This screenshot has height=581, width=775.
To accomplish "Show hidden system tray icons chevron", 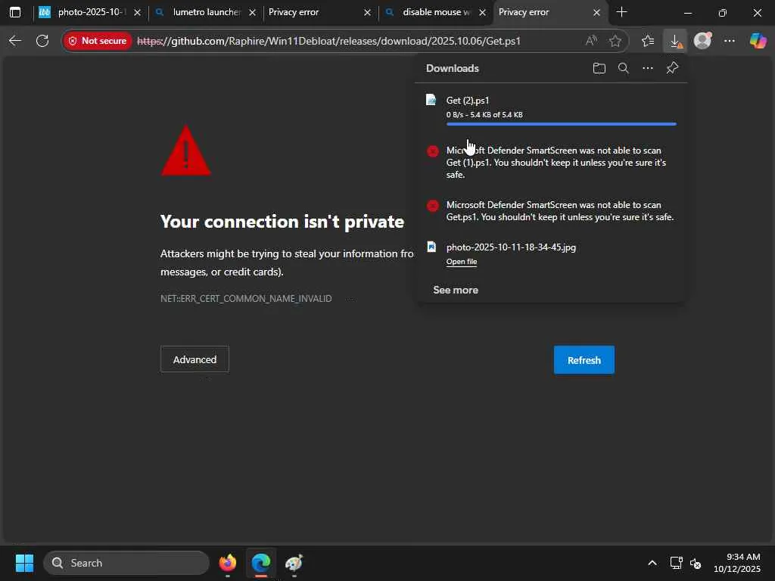I will click(652, 563).
